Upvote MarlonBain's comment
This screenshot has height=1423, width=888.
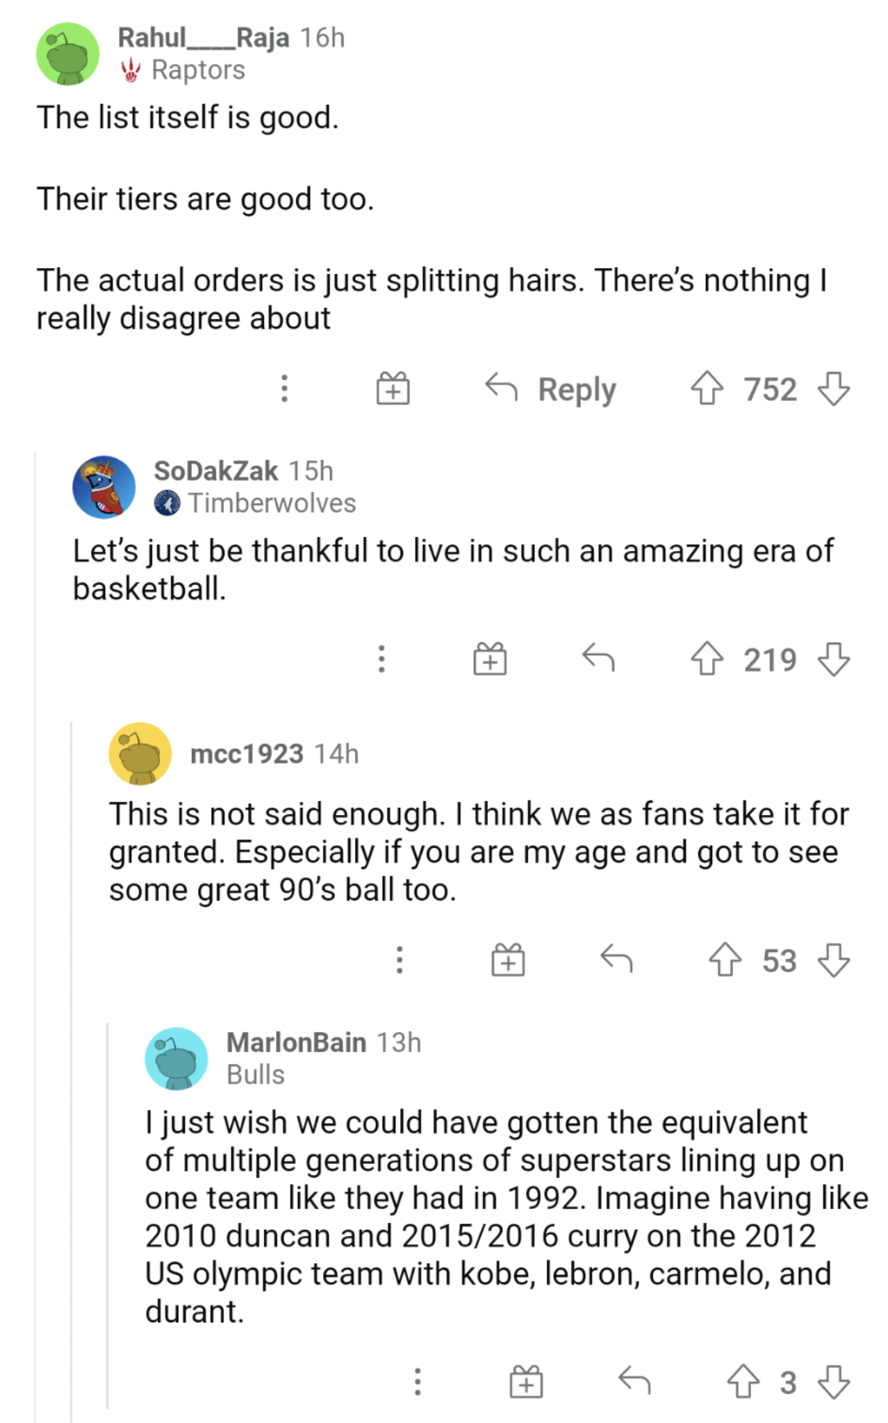click(x=743, y=1381)
